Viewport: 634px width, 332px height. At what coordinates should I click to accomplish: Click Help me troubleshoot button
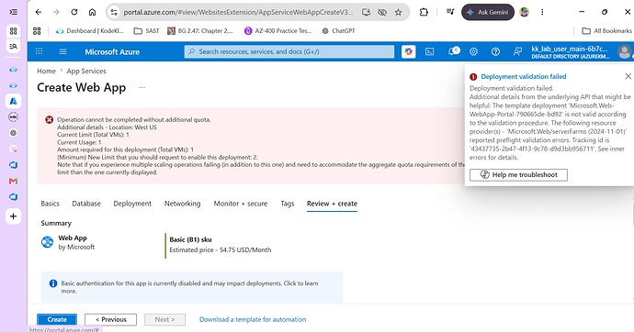[518, 174]
